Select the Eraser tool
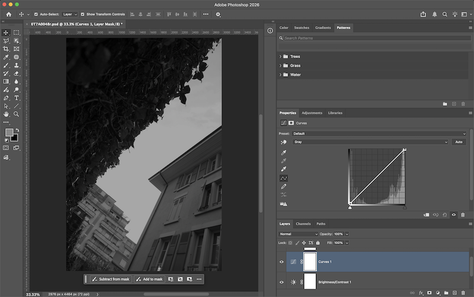This screenshot has height=297, width=474. [x=16, y=74]
